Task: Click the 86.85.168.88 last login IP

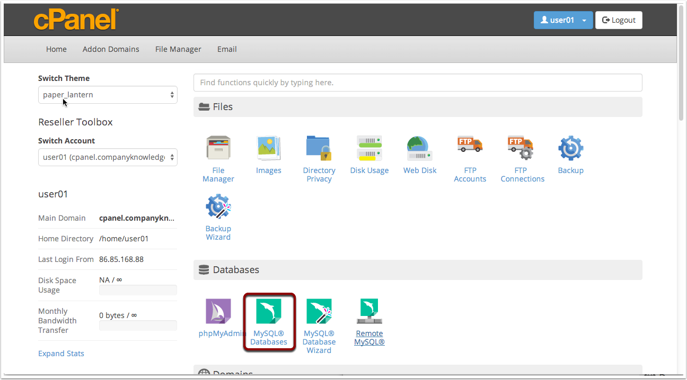Action: click(121, 259)
